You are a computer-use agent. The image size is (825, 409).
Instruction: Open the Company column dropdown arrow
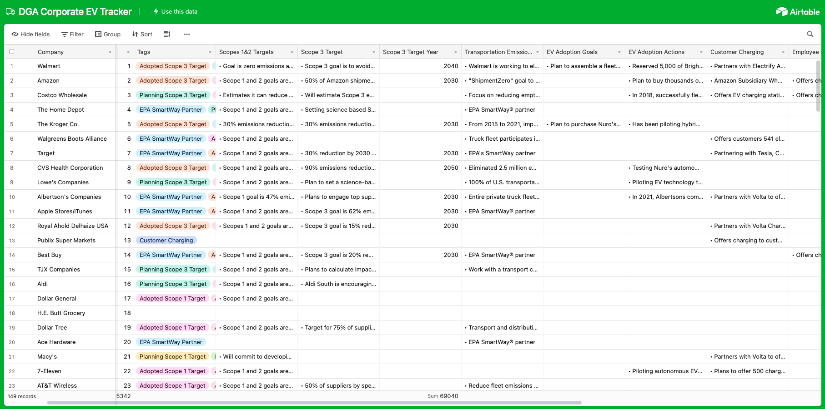[x=110, y=52]
